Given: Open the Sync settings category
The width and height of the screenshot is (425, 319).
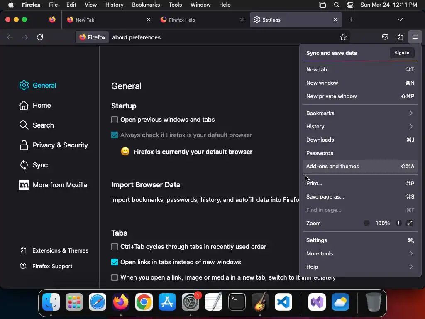Looking at the screenshot, I should click(34, 165).
